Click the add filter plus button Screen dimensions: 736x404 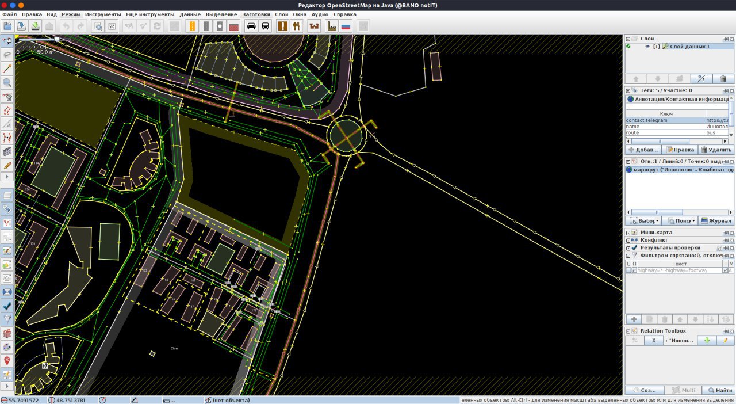634,319
